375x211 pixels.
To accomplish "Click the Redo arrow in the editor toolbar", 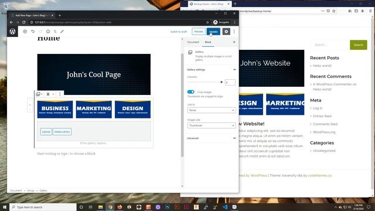I will coord(40,32).
